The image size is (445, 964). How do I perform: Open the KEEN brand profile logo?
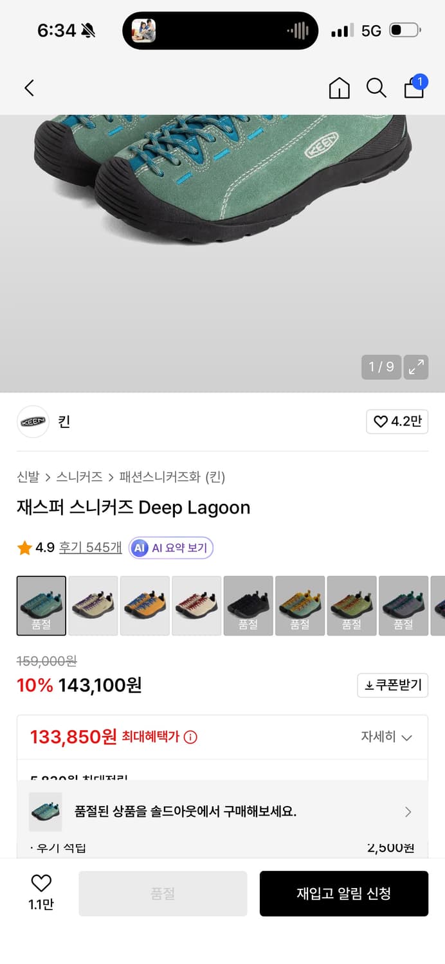point(33,422)
